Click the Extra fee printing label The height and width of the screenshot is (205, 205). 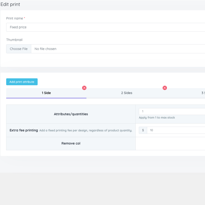(24, 130)
